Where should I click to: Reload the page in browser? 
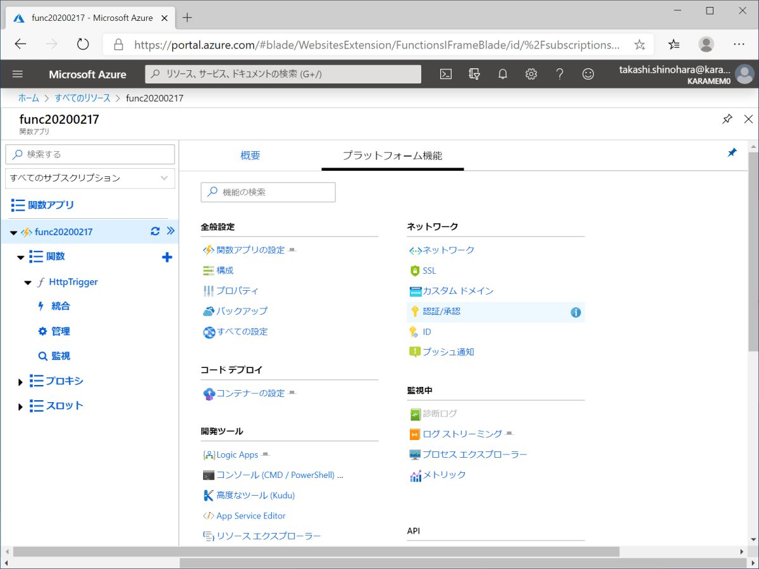83,44
